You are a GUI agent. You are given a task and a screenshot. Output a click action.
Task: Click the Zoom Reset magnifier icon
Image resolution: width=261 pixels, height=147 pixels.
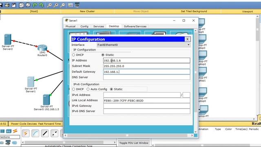point(56,5)
